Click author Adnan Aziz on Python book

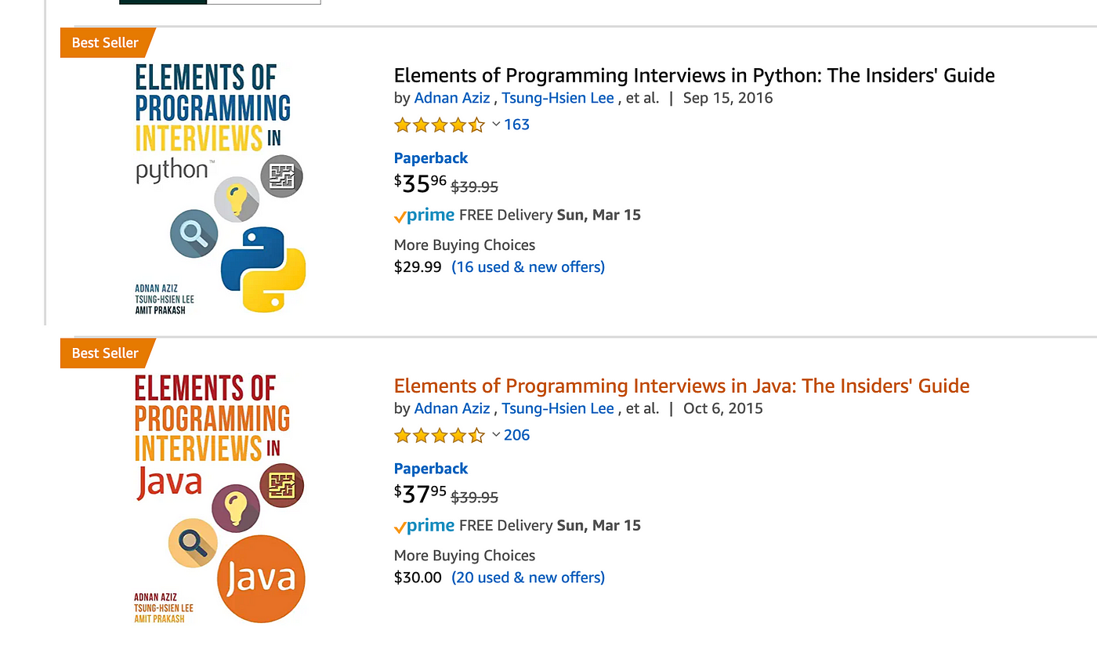[x=452, y=98]
